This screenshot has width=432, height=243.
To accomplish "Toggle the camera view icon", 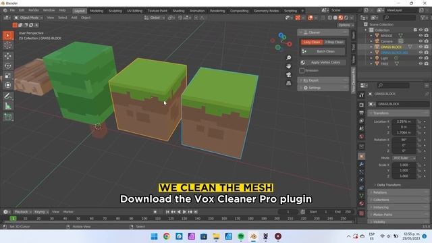I will pos(288,75).
